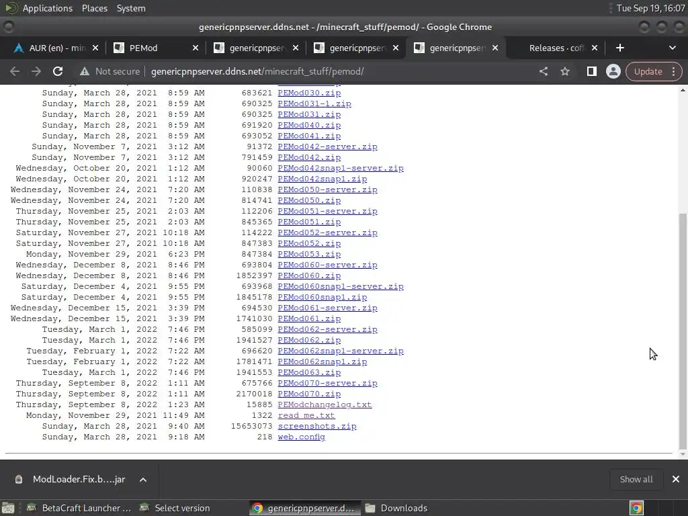This screenshot has height=516, width=688.
Task: Close the PEMod tab
Action: pos(196,48)
